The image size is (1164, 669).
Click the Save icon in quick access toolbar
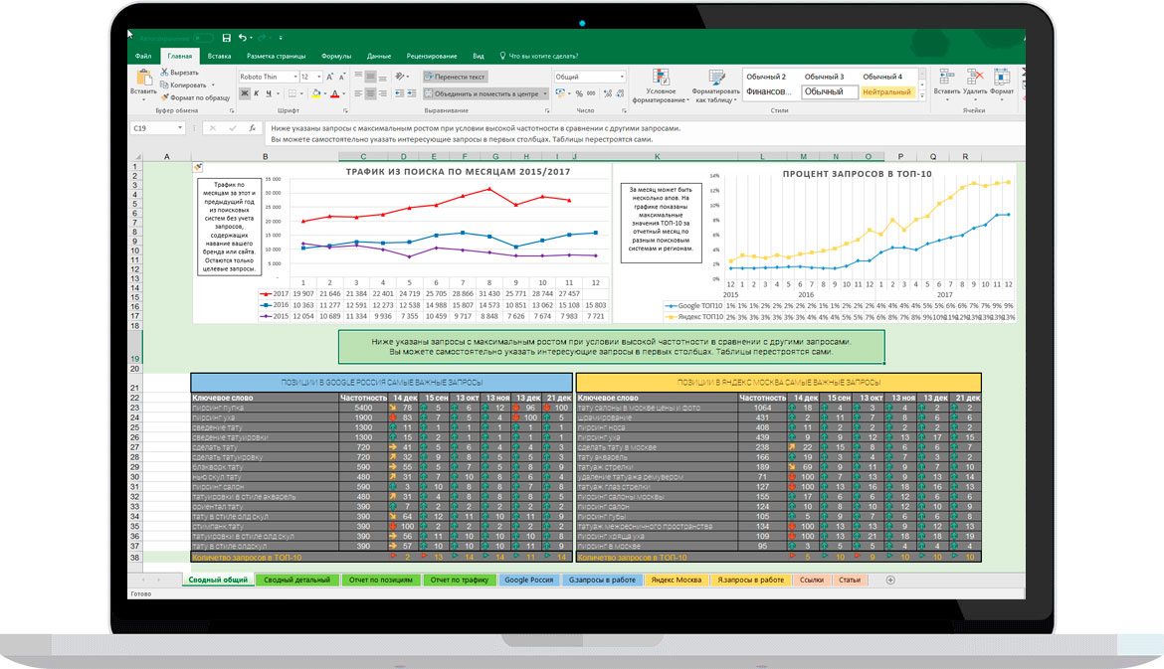227,38
